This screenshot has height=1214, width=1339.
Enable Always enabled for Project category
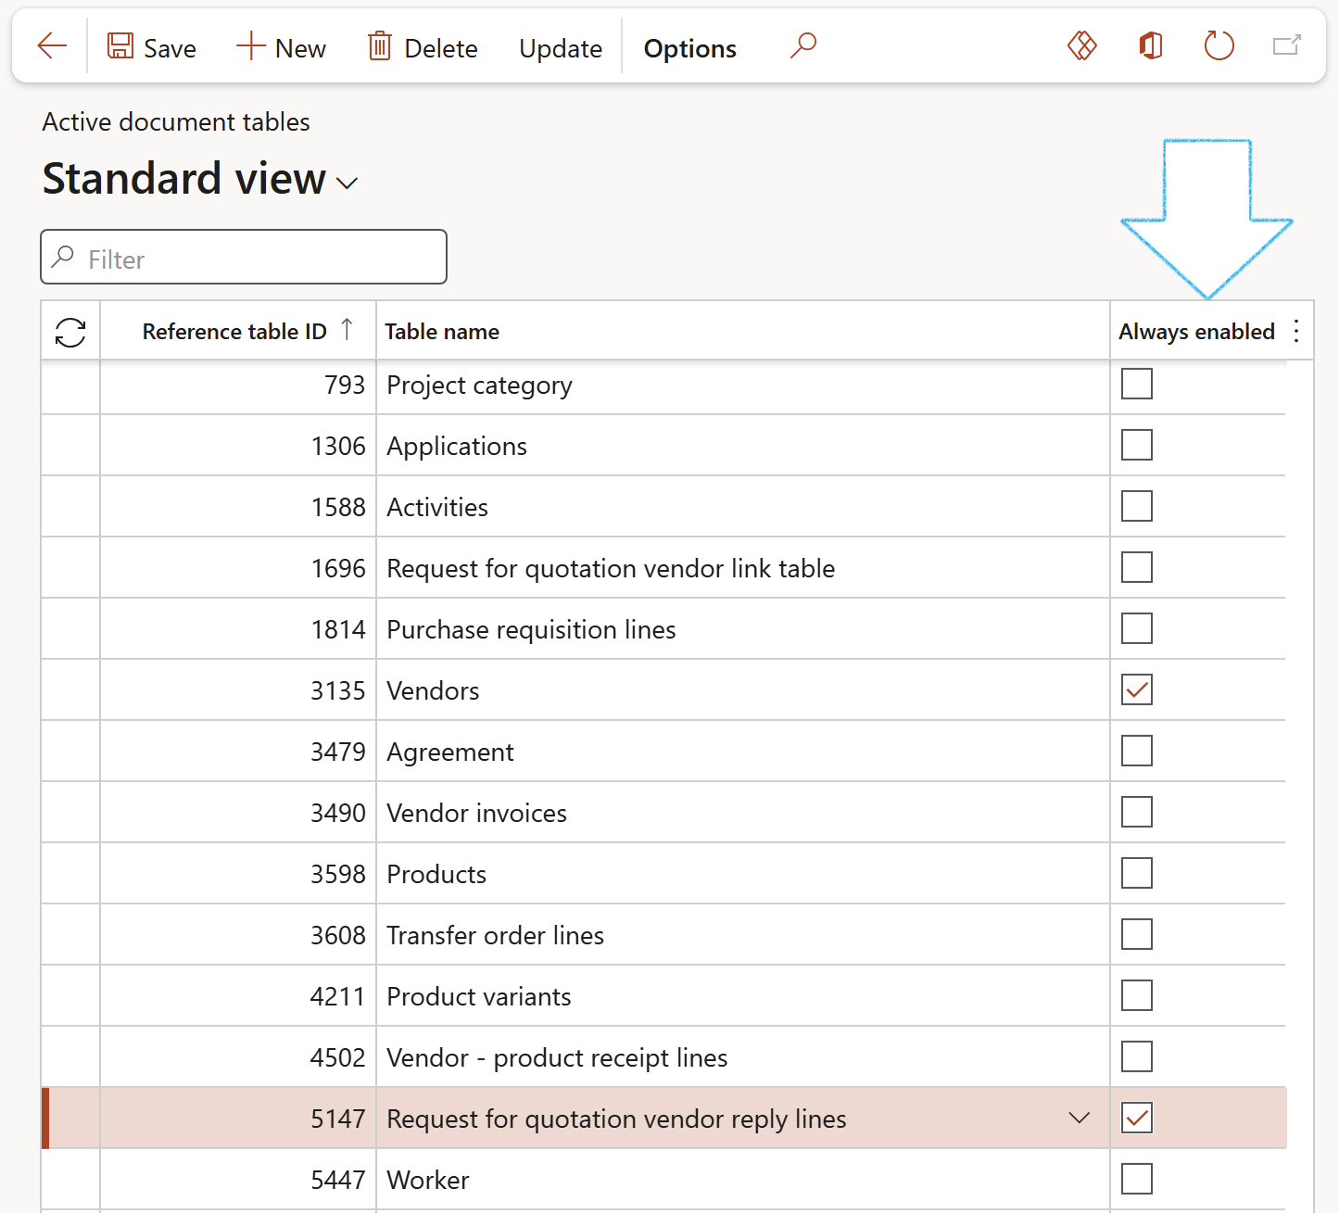pos(1136,384)
